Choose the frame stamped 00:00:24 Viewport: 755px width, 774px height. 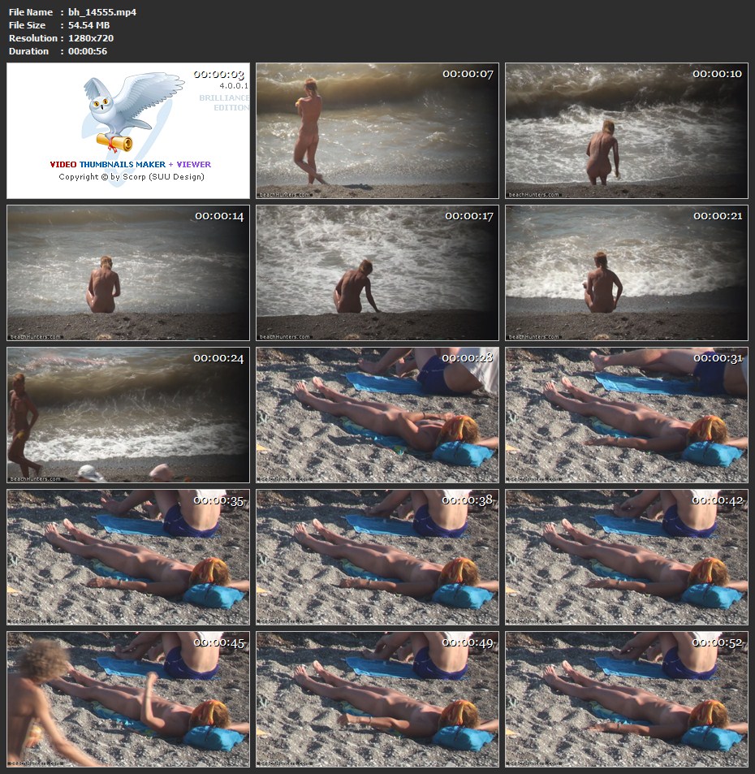coord(128,415)
